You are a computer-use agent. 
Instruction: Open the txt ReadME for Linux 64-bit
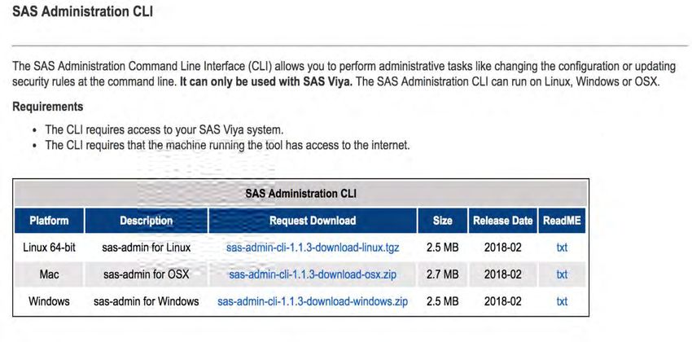[562, 248]
